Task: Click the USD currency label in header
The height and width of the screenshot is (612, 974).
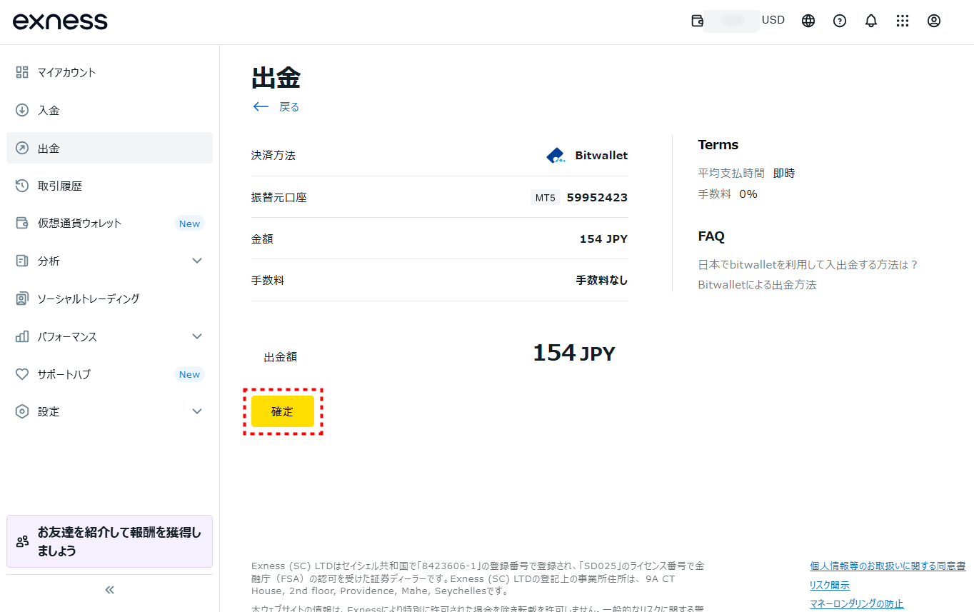Action: pyautogui.click(x=773, y=20)
